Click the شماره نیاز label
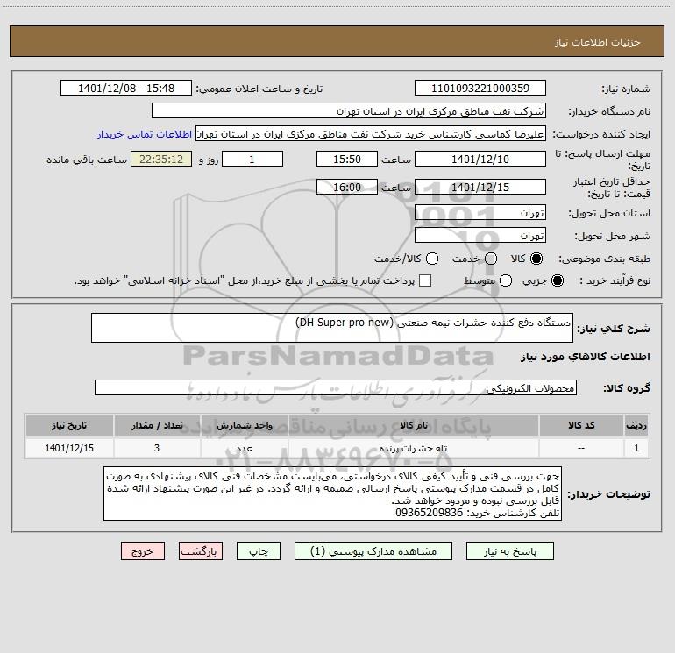 [626, 89]
